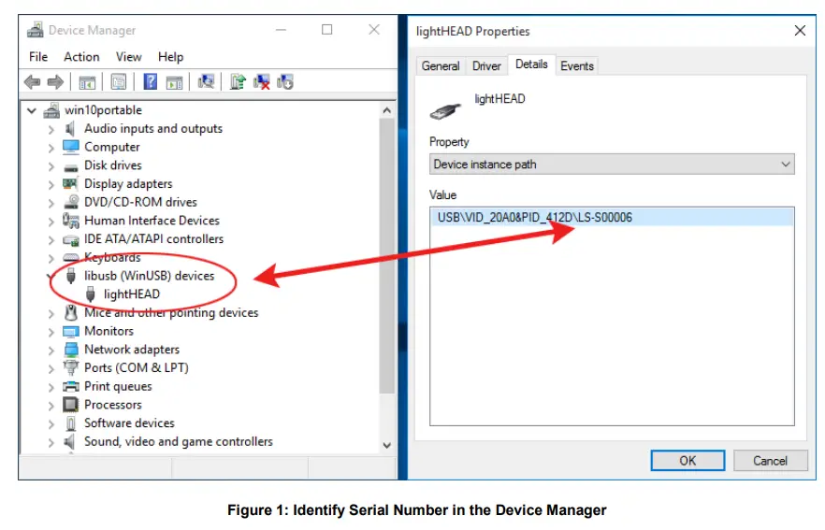Select the Keyboards category row
This screenshot has width=825, height=530.
112,257
